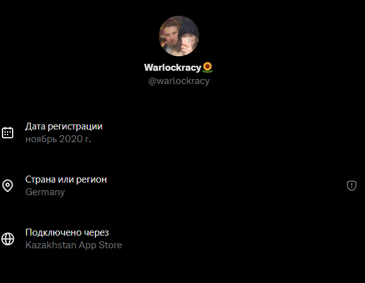Select the Страна или регион label

[x=66, y=179]
